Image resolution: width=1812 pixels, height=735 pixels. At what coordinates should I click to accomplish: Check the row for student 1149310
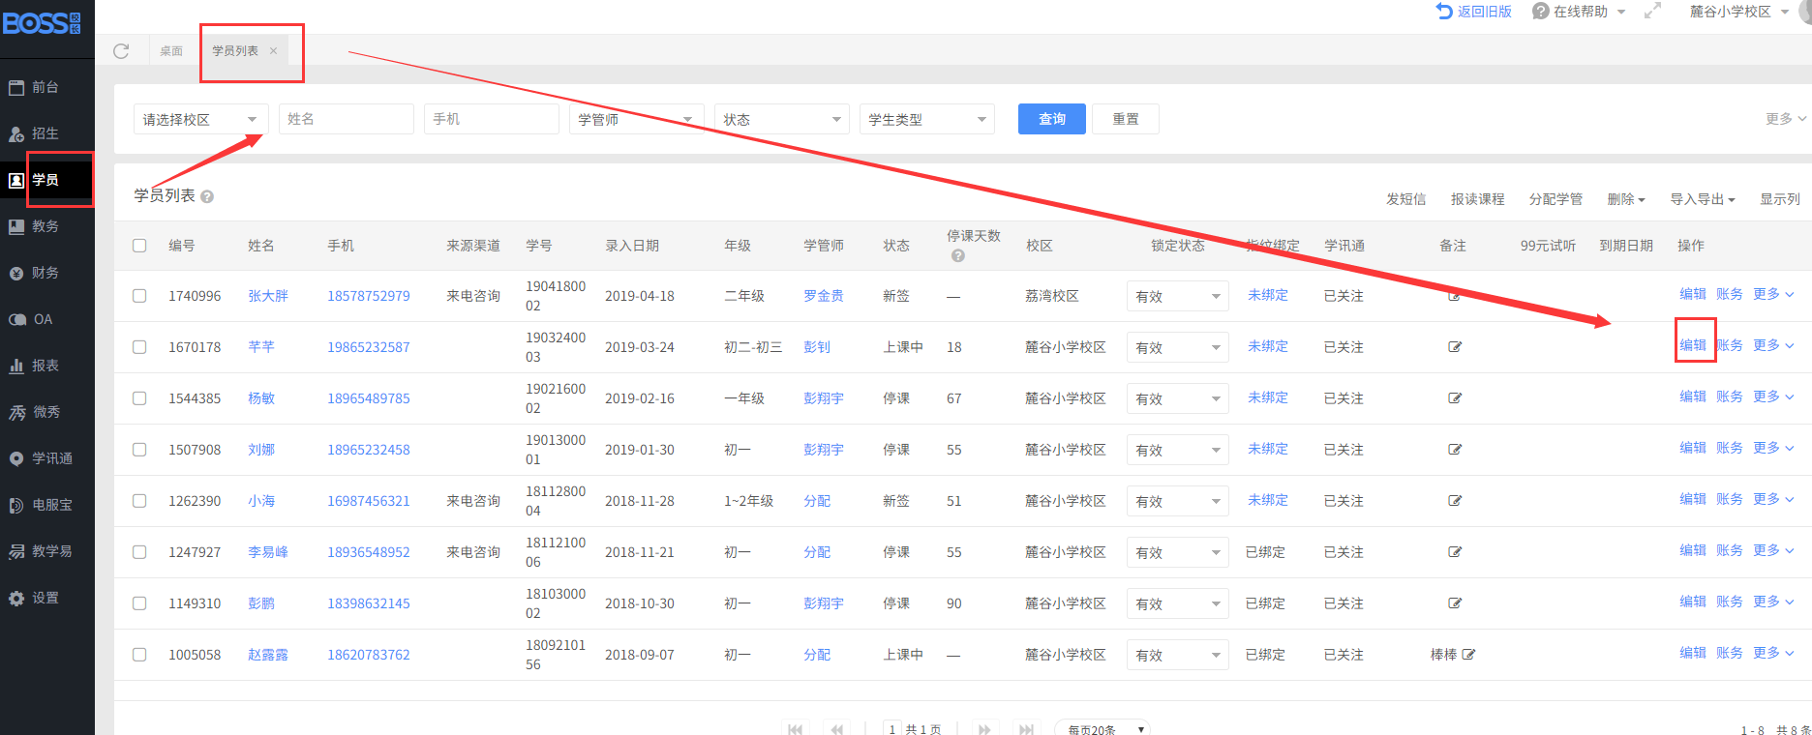pyautogui.click(x=139, y=603)
